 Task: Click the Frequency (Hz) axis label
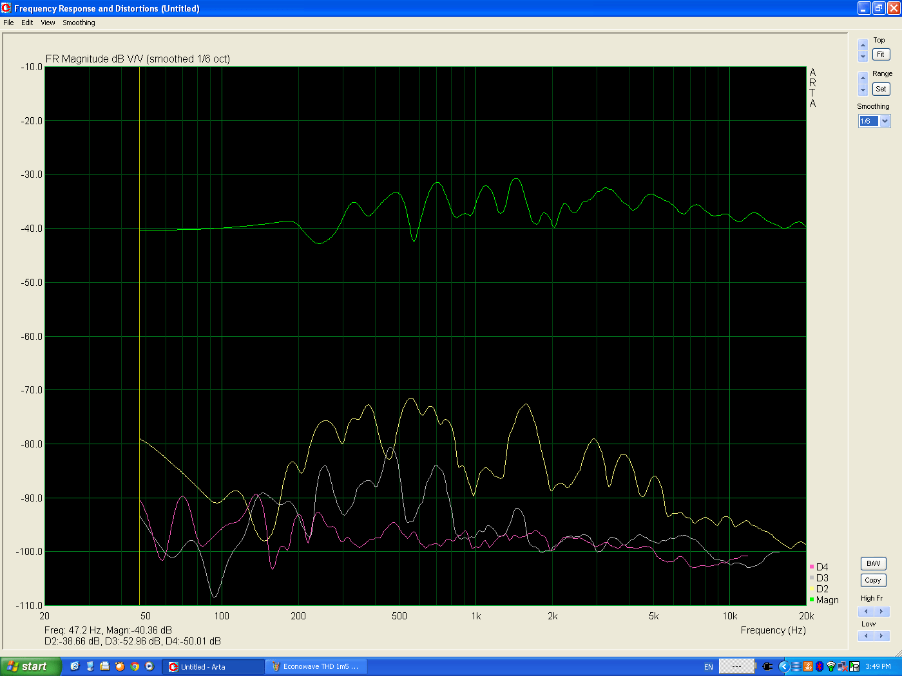click(773, 630)
